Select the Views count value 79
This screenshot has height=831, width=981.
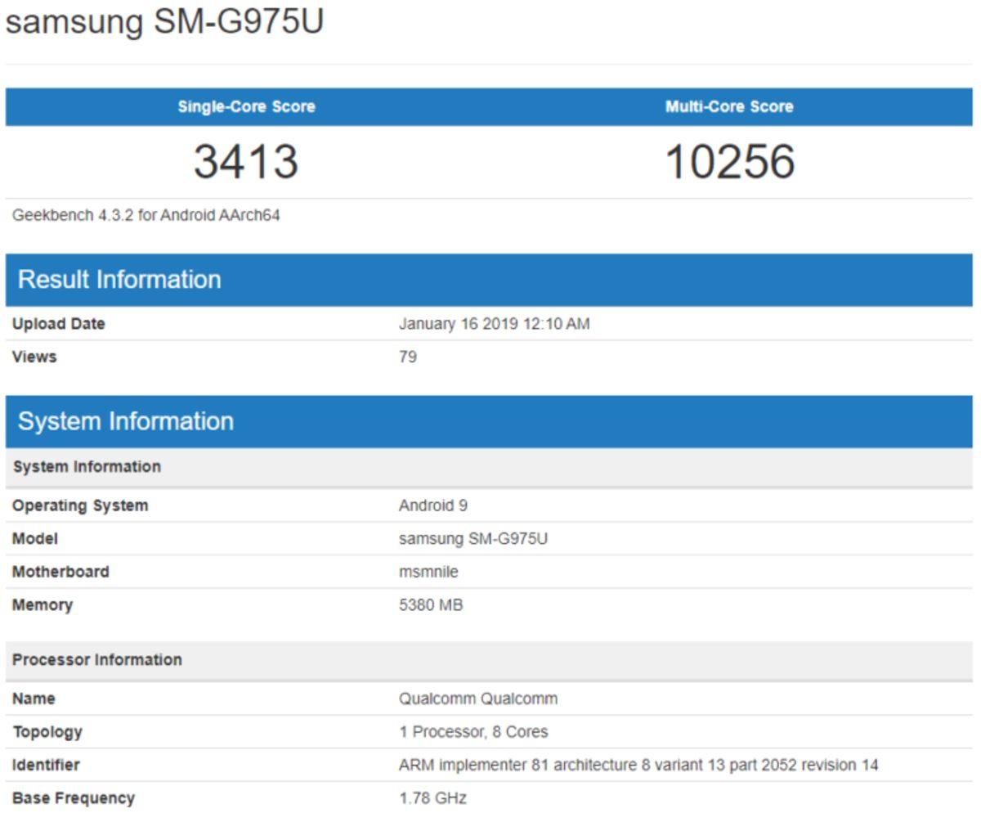click(405, 357)
